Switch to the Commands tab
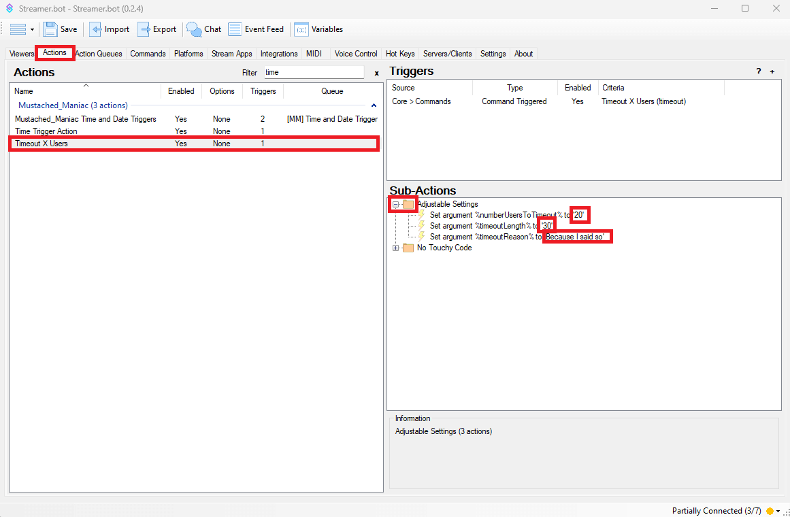Viewport: 790px width, 517px height. click(148, 54)
